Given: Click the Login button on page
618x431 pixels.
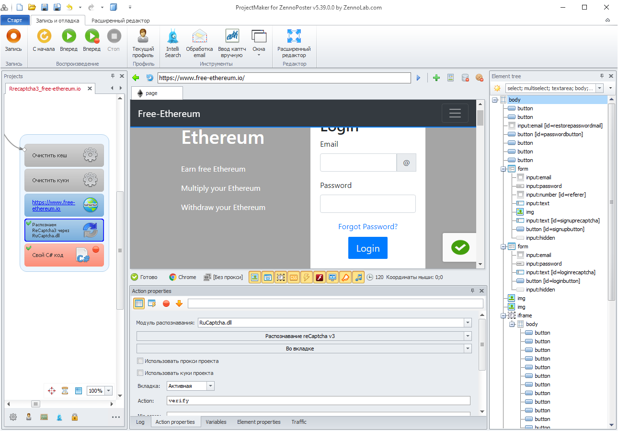Looking at the screenshot, I should point(368,248).
